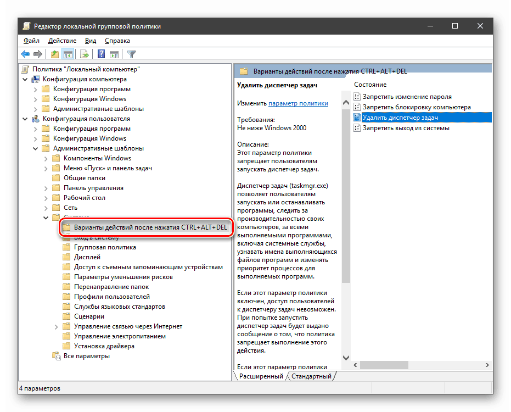Open the Действие menu

62,41
